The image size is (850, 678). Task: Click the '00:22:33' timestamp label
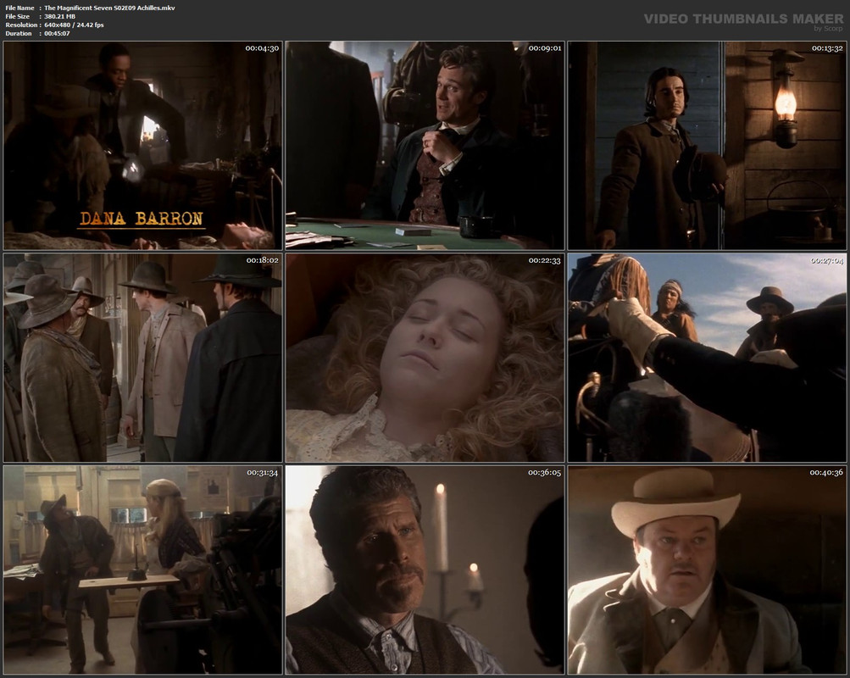click(545, 261)
